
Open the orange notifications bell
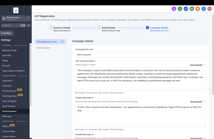click(x=198, y=9)
